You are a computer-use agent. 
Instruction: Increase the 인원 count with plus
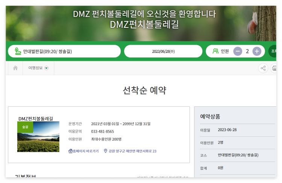[x=257, y=51]
